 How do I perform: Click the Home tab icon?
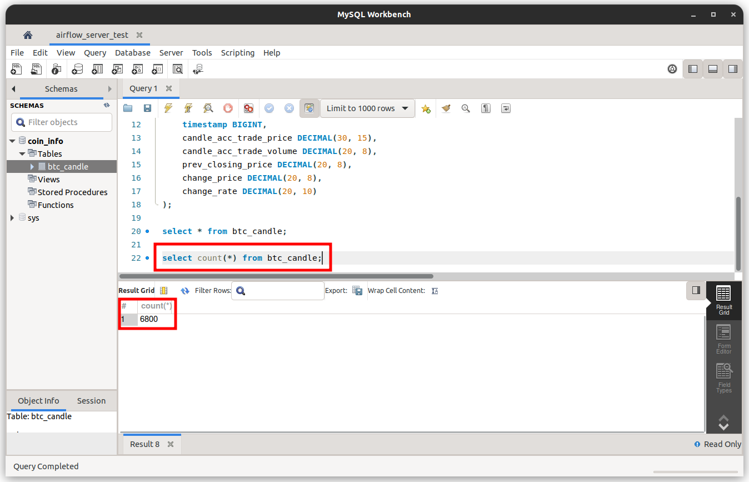28,35
